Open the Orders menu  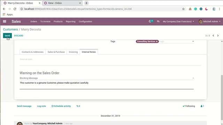click(33, 22)
